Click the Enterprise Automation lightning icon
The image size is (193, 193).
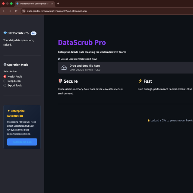click(x=8, y=111)
